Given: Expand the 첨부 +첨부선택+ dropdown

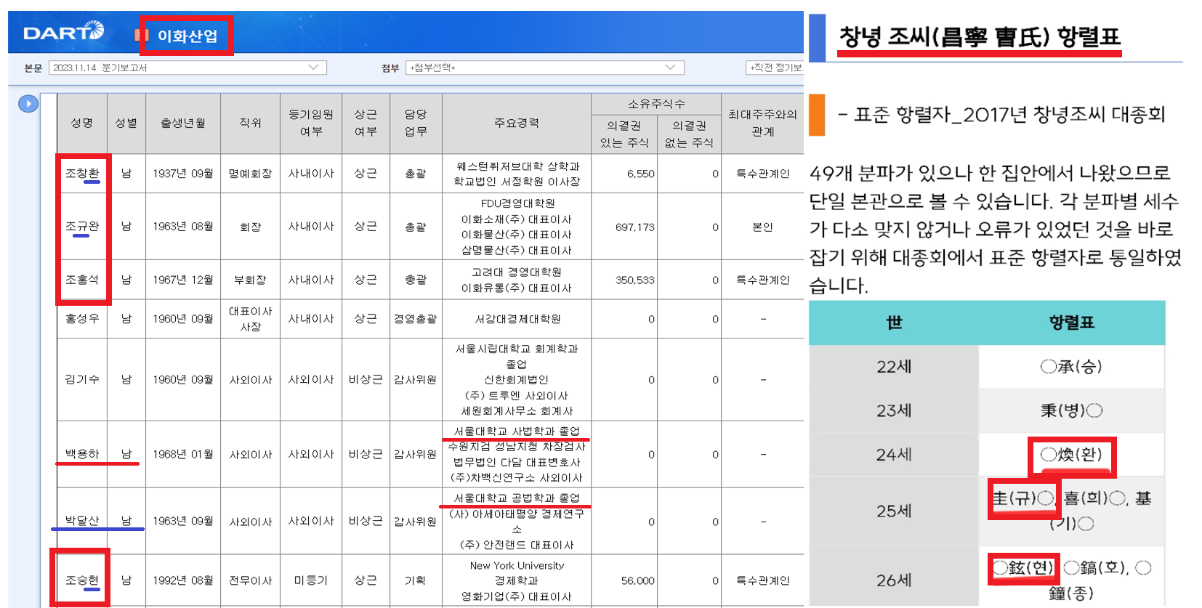Looking at the screenshot, I should coord(544,68).
